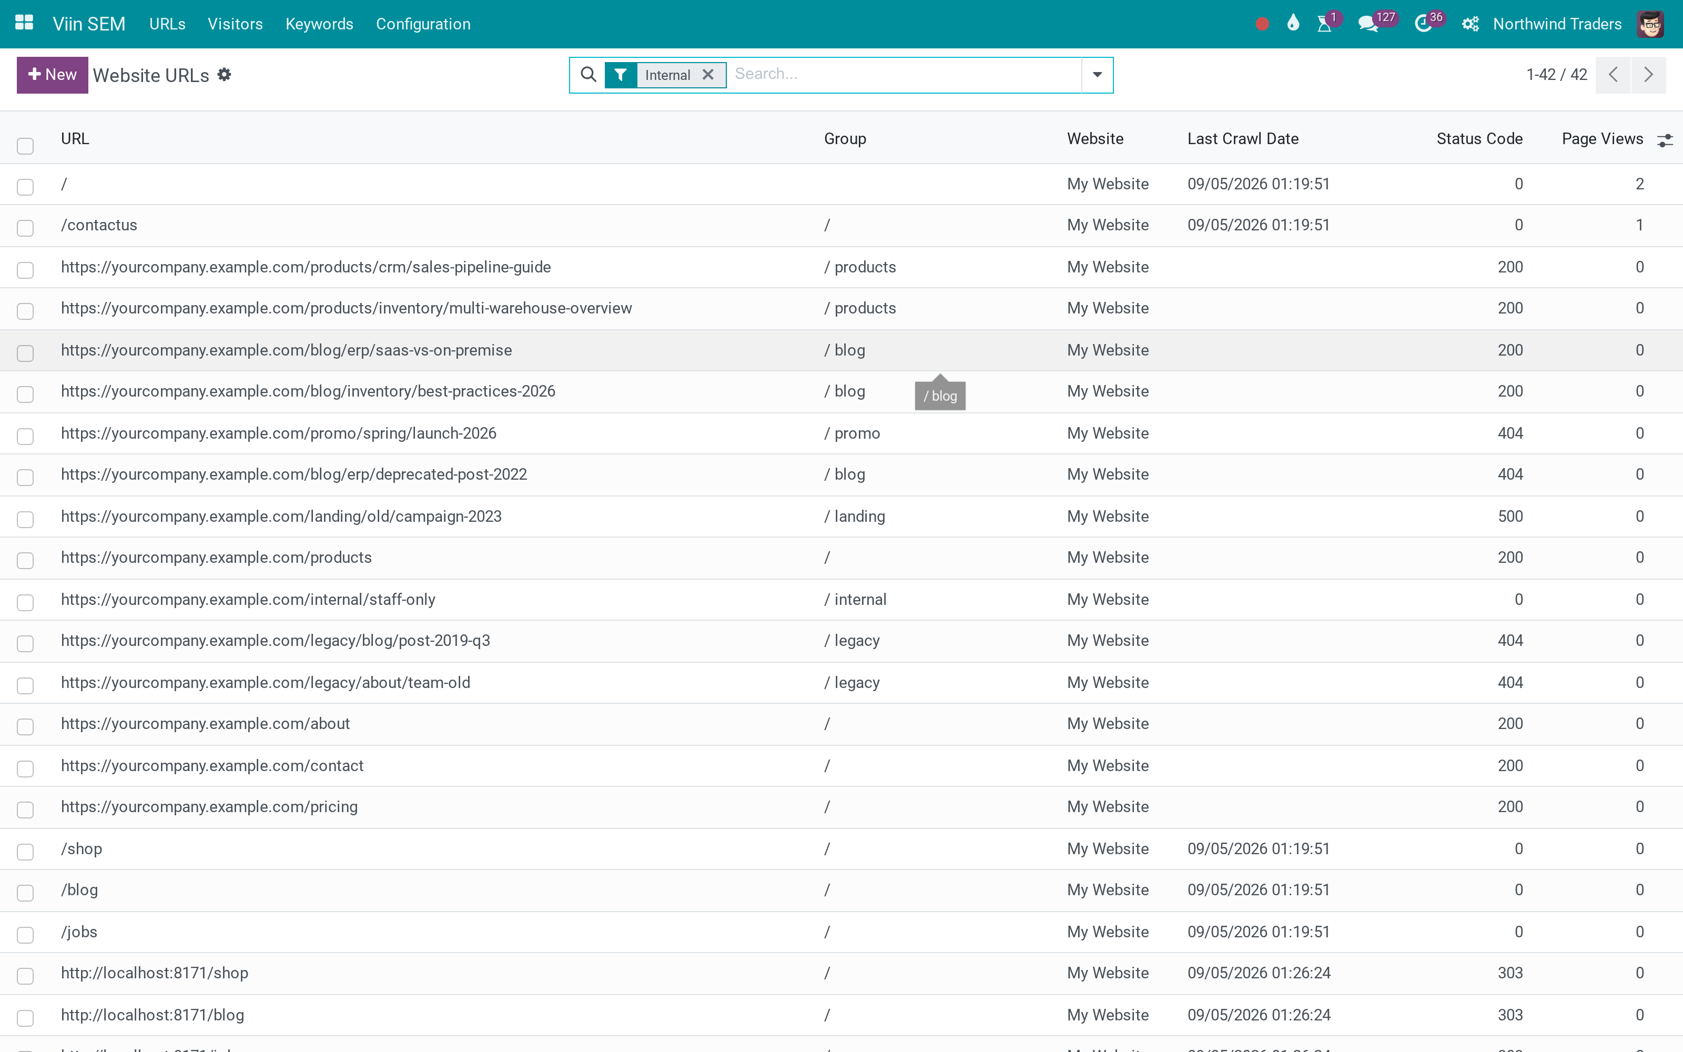Click the funnel filter icon in search facet
The width and height of the screenshot is (1683, 1052).
click(621, 75)
